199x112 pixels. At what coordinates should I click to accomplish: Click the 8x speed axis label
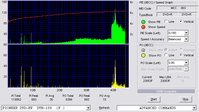point(131,2)
